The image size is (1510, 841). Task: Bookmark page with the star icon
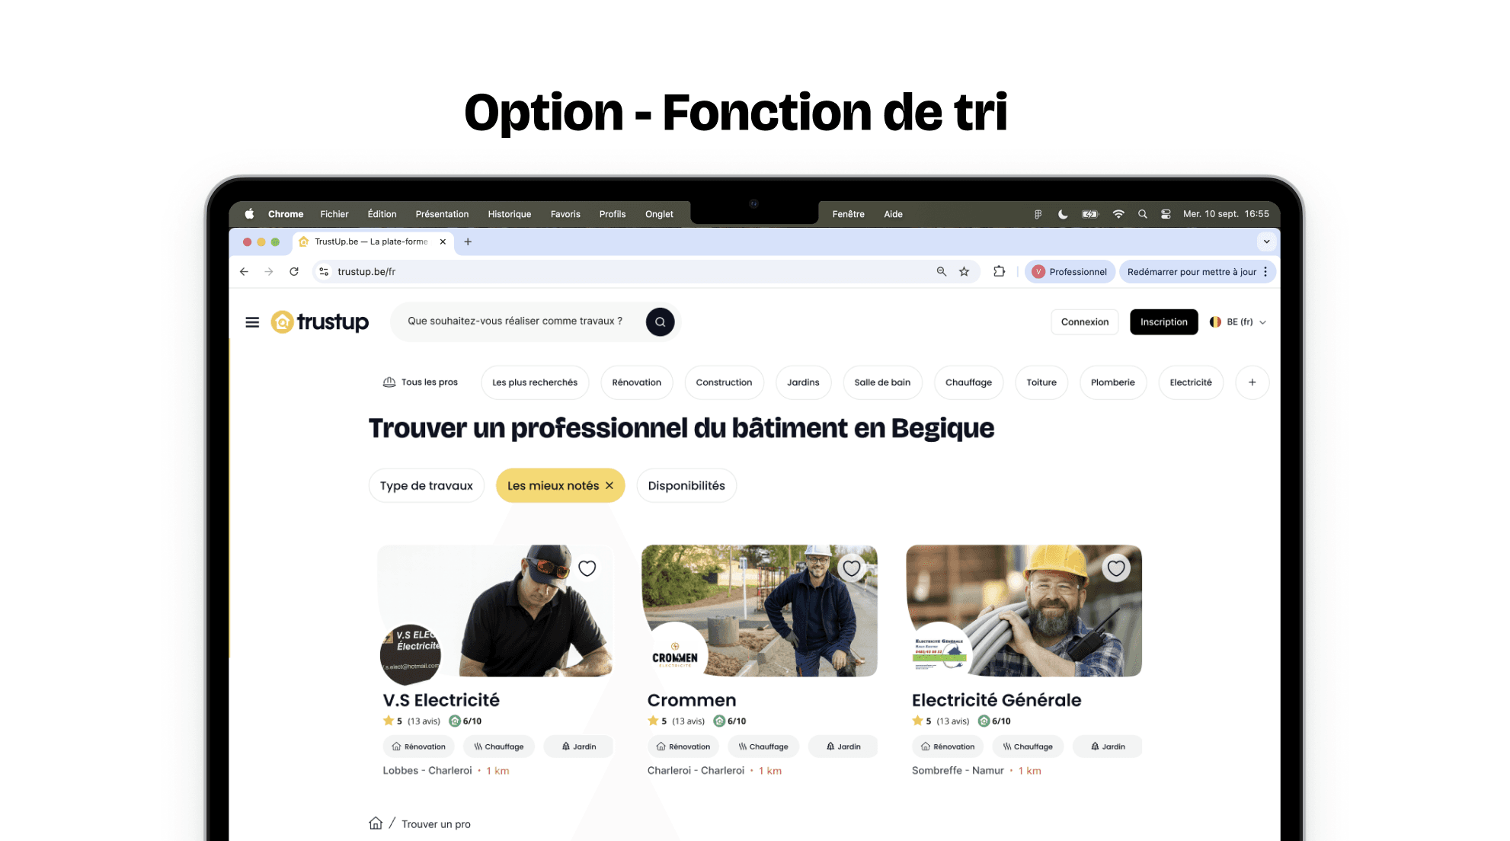click(x=965, y=272)
